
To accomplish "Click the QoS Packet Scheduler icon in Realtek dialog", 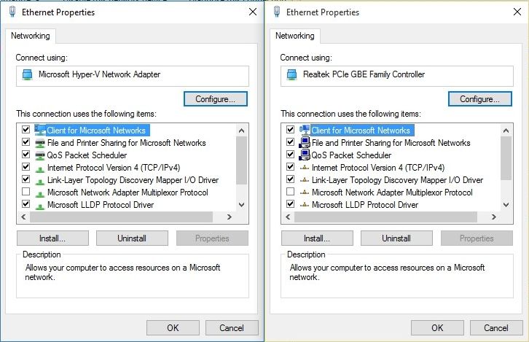I will coord(305,155).
